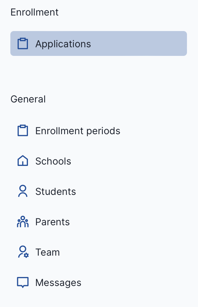
Task: Click the Students text label
Action: 56,191
